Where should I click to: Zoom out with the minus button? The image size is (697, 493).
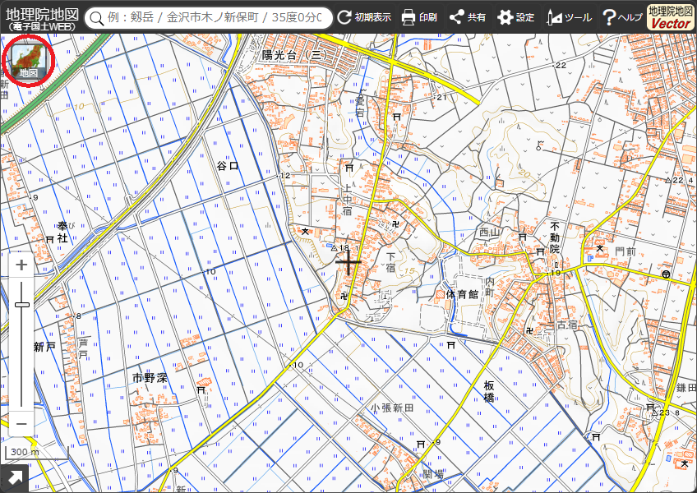tap(21, 424)
